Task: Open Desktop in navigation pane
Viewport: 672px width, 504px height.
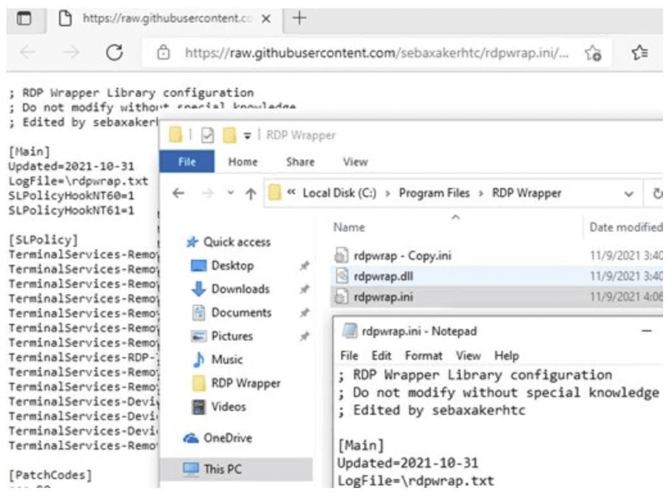Action: (x=232, y=265)
